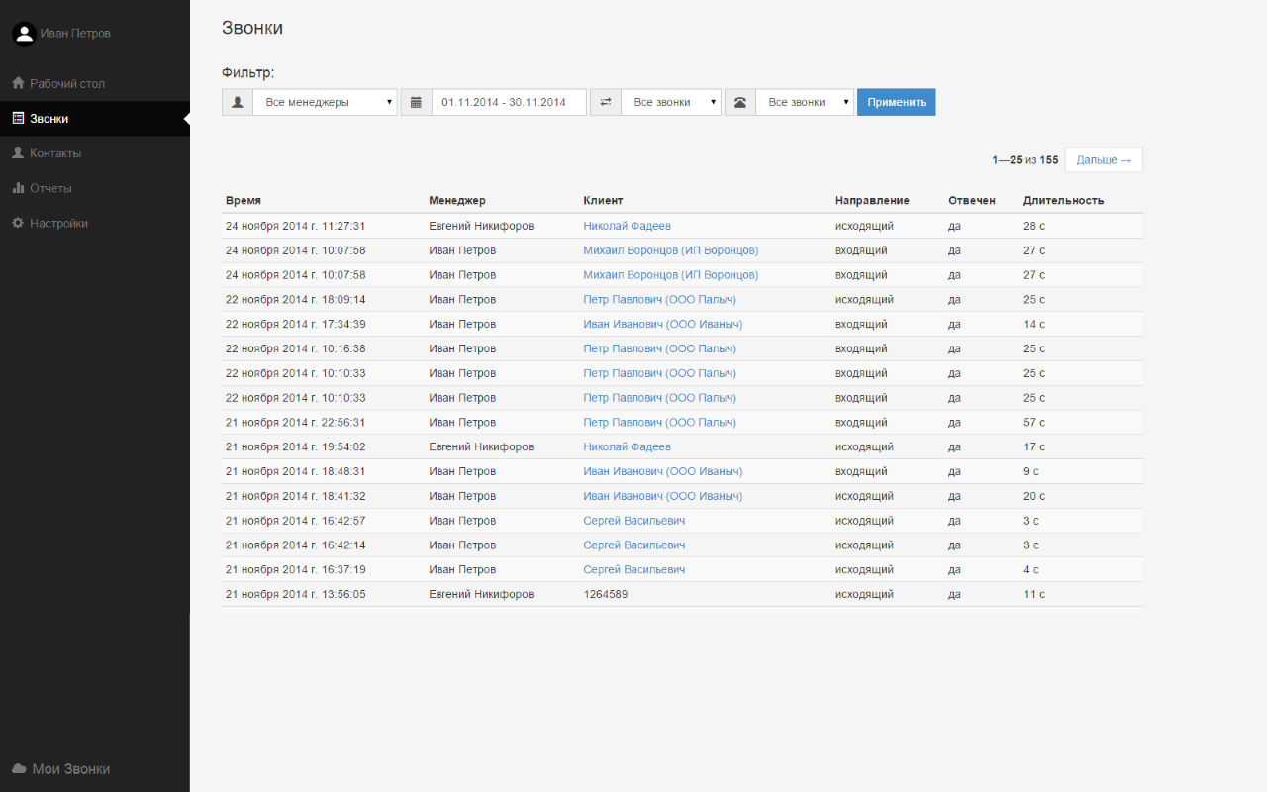Open client Николай Фадеев in the 11:27:31 row

627,226
